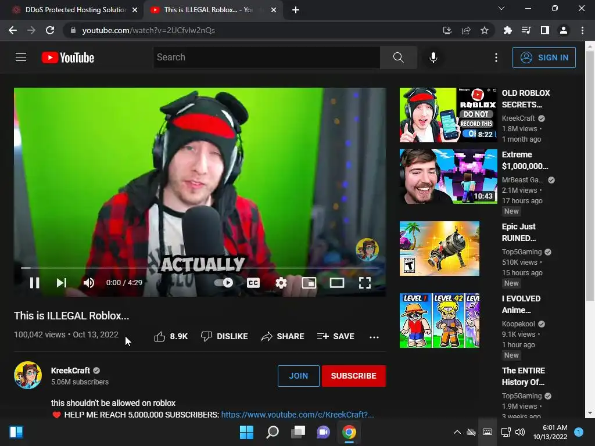Screen dimensions: 595x446
Task: Click the address bar URL
Action: coord(148,30)
